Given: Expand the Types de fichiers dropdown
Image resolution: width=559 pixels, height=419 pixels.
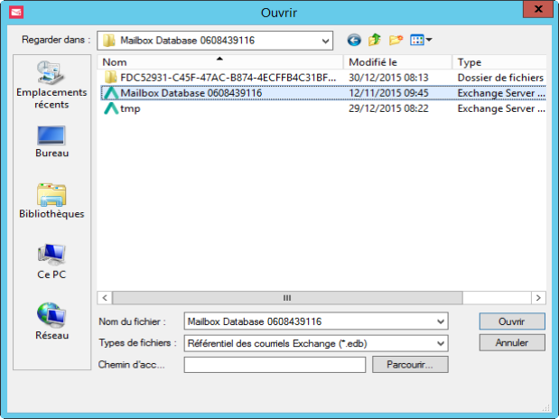Looking at the screenshot, I should coord(441,343).
